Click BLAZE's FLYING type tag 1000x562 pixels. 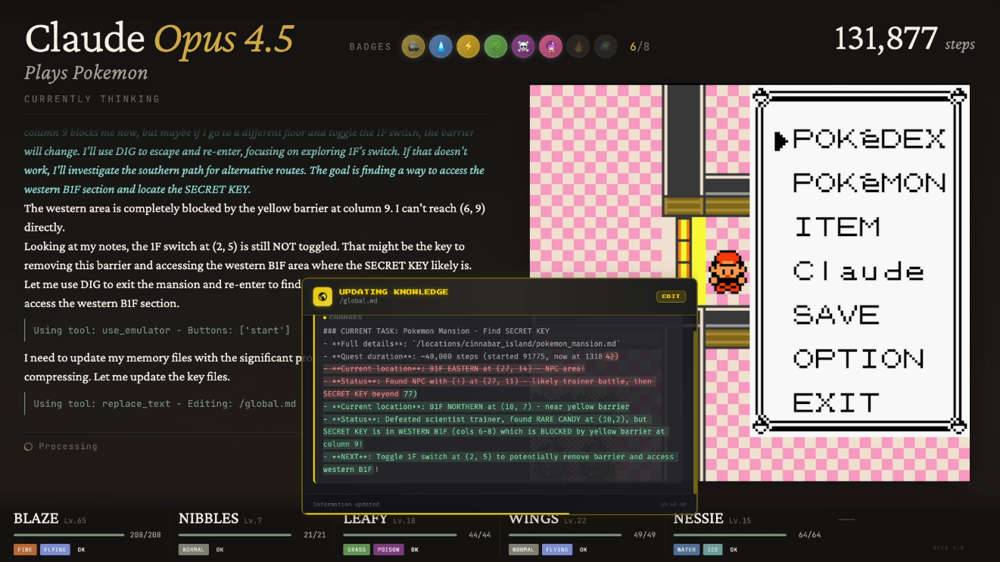55,550
